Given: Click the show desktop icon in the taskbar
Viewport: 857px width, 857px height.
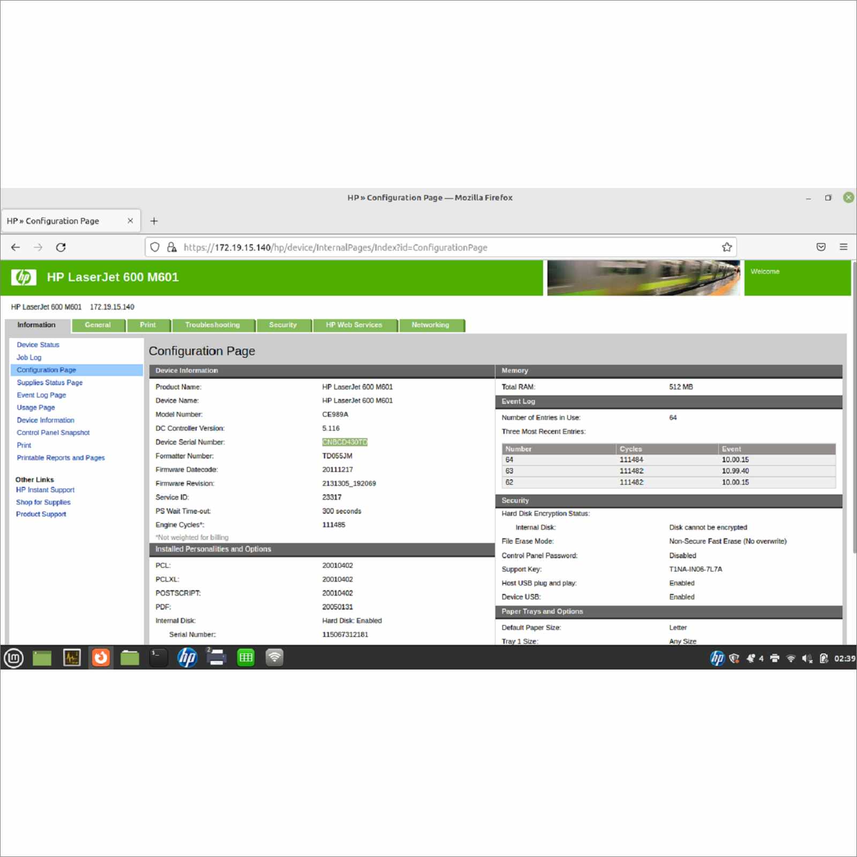Looking at the screenshot, I should [x=42, y=658].
